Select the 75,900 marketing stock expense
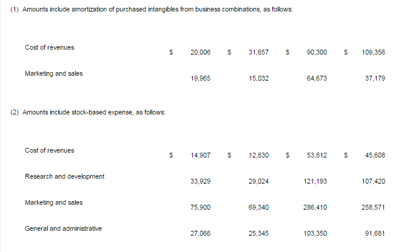Screen dimensions: 407x252 (x=200, y=207)
